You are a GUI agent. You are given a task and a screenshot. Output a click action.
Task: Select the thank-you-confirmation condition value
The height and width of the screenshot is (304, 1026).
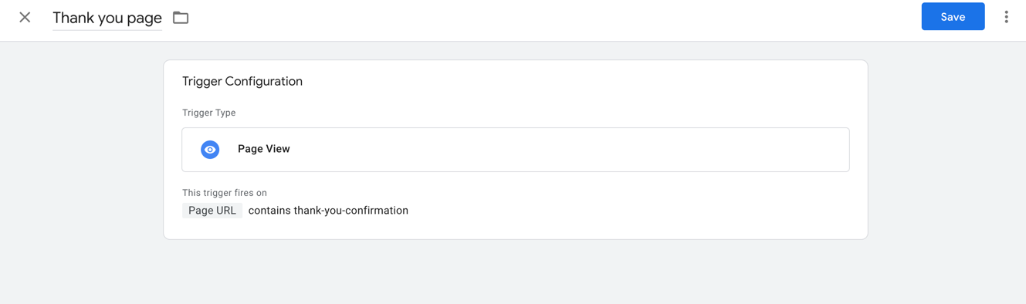pyautogui.click(x=351, y=211)
